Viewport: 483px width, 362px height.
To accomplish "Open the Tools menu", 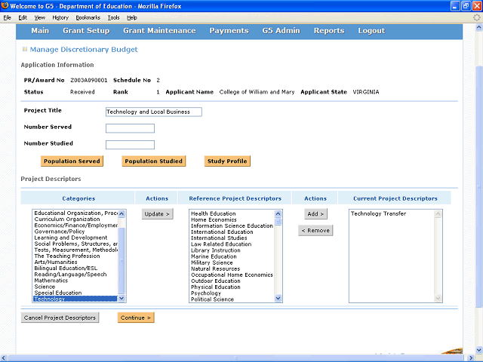I will click(113, 17).
